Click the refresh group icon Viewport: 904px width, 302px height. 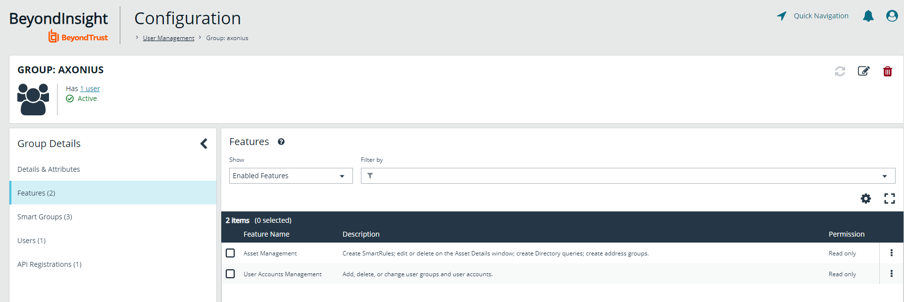840,71
